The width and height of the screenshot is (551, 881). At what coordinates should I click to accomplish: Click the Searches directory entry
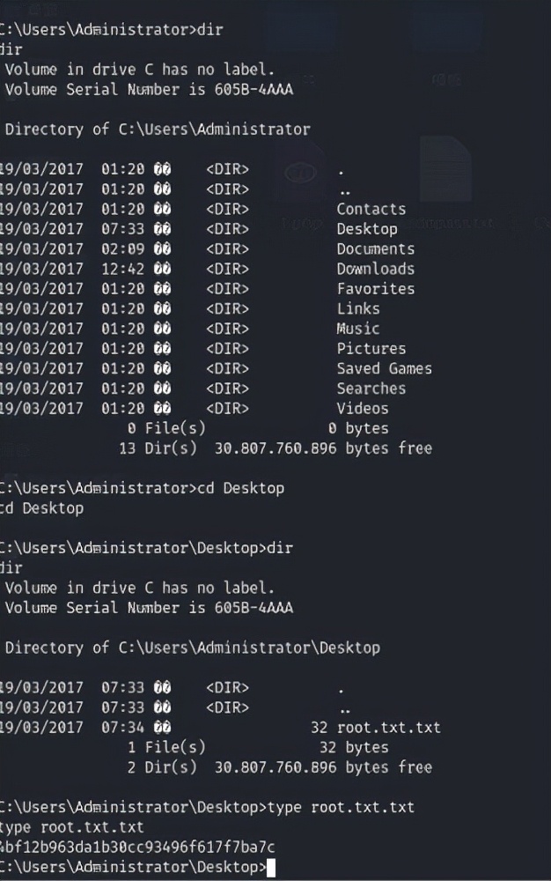(x=371, y=389)
